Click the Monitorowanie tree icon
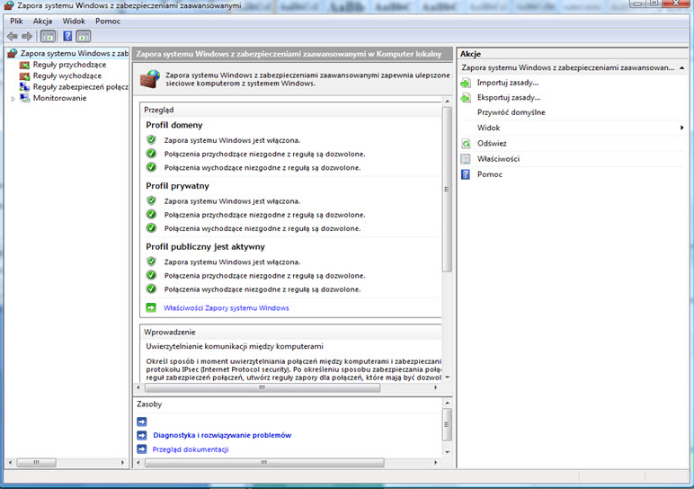The width and height of the screenshot is (694, 489). click(x=24, y=98)
